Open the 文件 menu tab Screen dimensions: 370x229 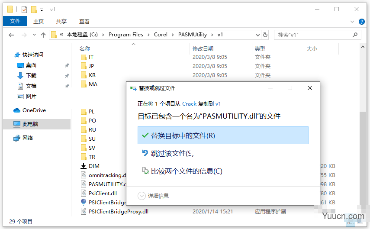point(15,21)
